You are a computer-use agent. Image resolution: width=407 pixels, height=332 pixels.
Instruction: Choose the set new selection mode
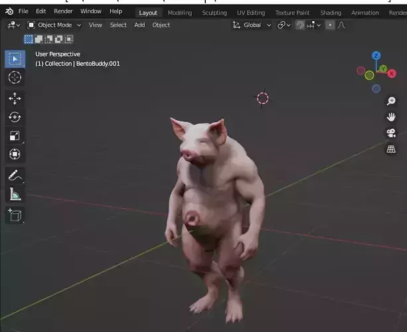point(29,39)
